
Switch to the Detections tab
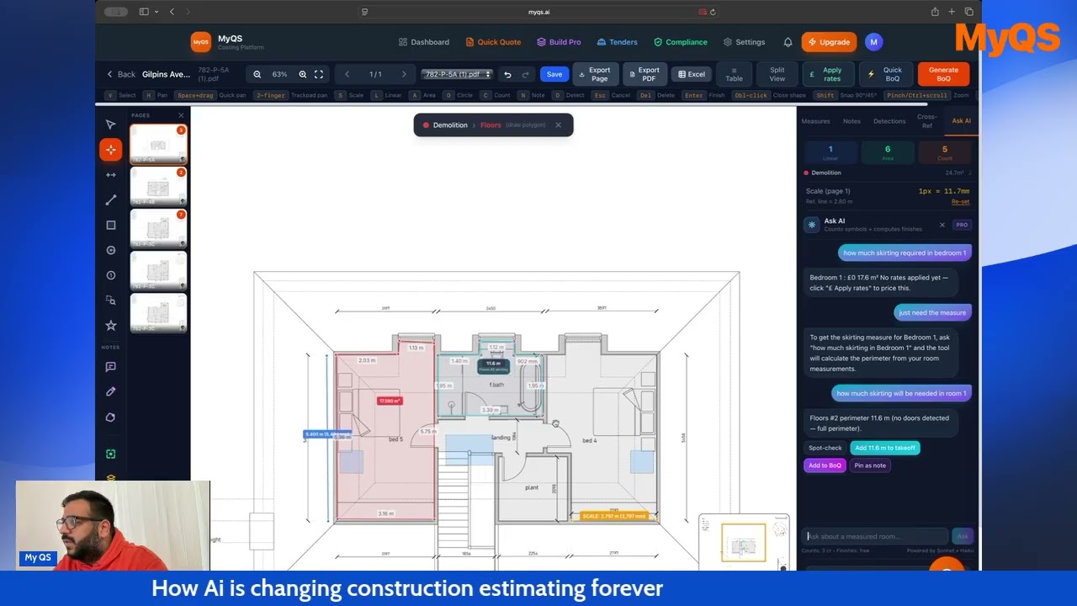click(x=889, y=121)
